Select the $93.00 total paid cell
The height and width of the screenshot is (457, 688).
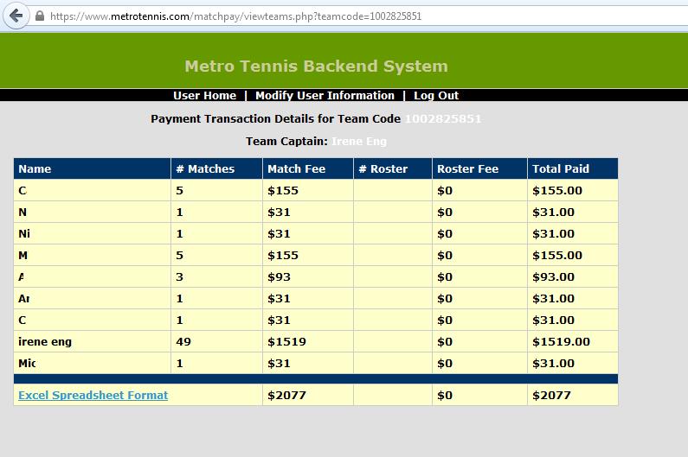click(553, 276)
